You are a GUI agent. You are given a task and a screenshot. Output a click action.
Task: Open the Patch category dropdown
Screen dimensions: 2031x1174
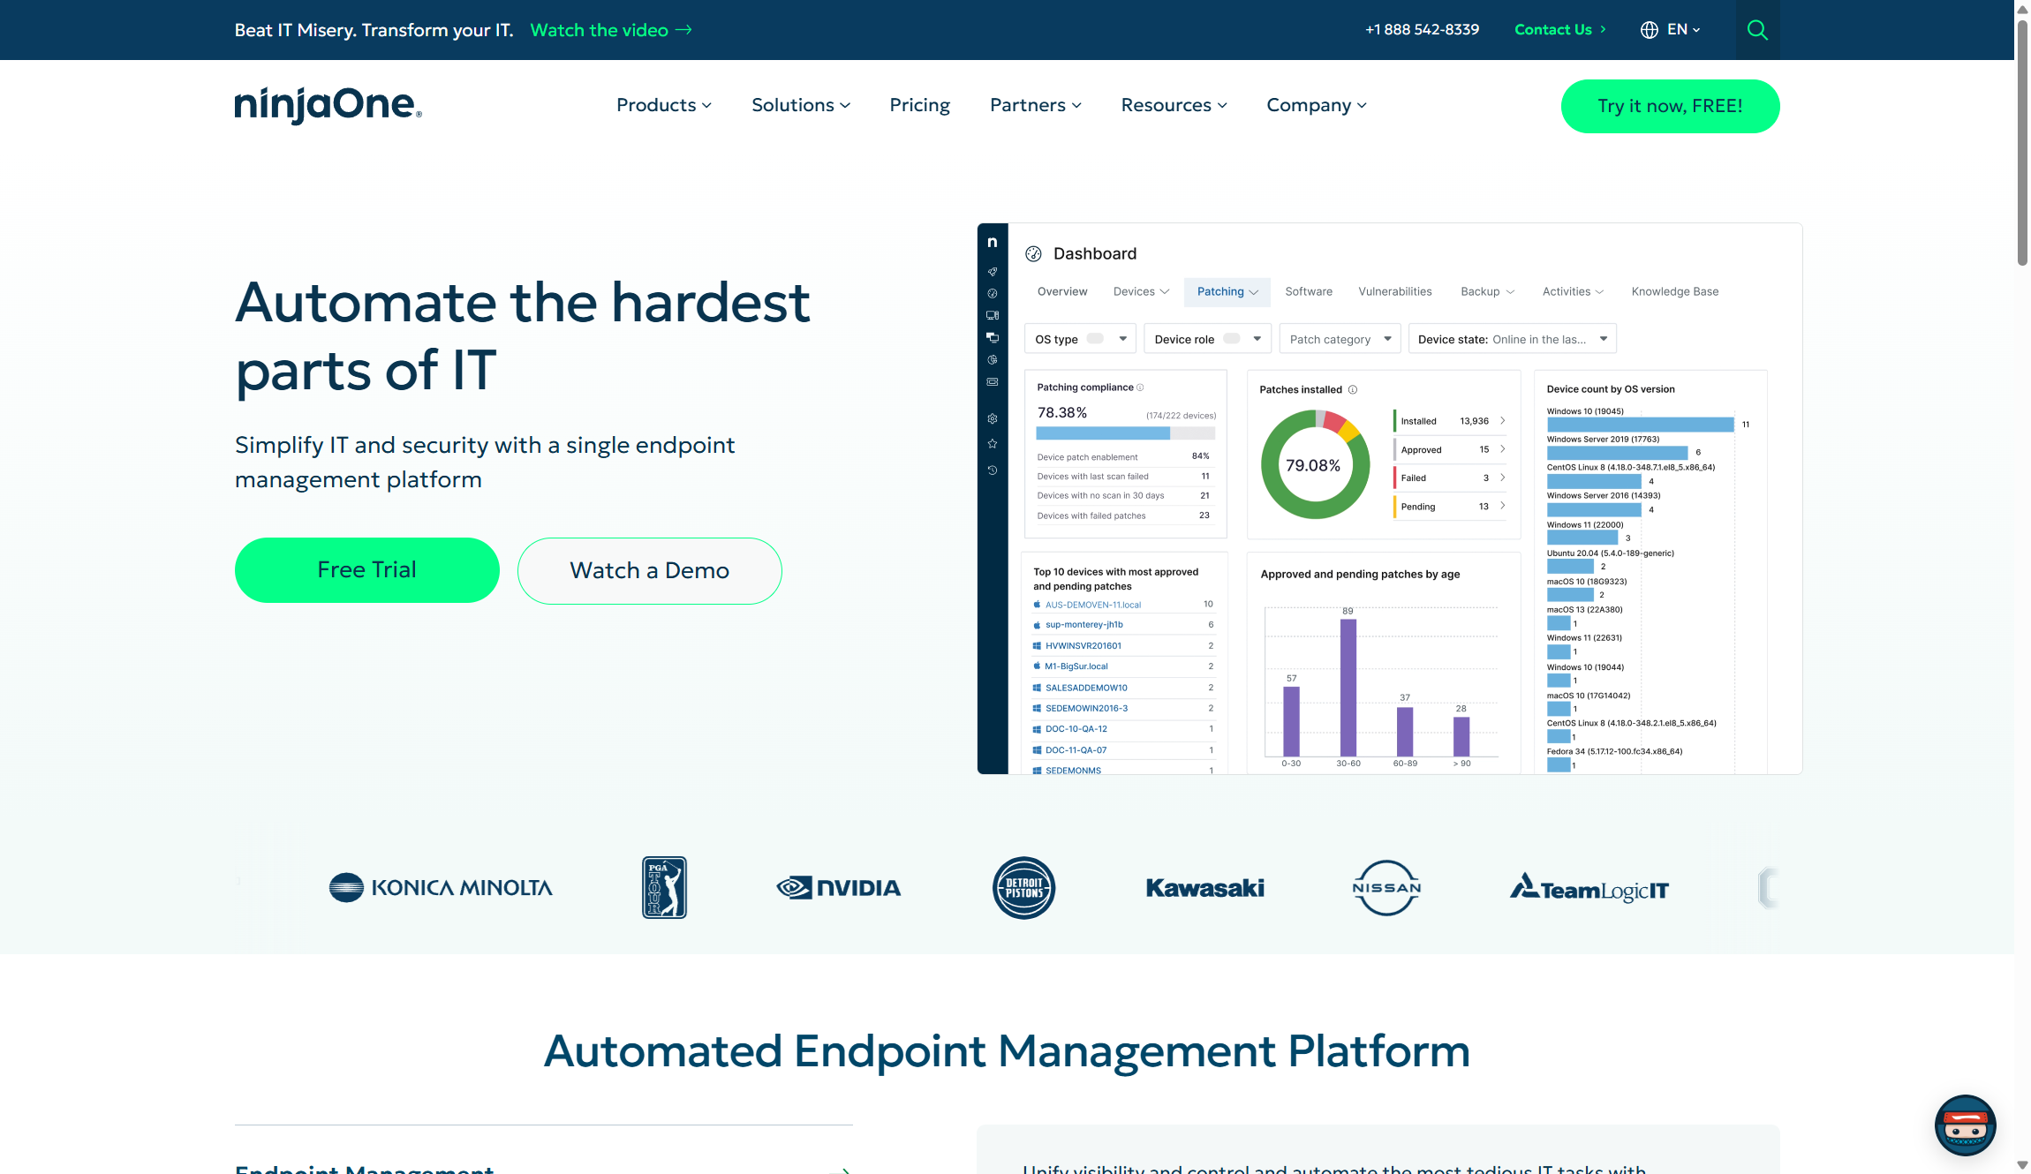click(1340, 339)
